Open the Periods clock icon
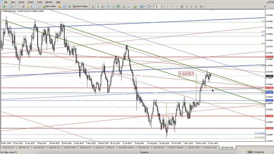This screenshot has width=274, height=154. pyautogui.click(x=141, y=6)
